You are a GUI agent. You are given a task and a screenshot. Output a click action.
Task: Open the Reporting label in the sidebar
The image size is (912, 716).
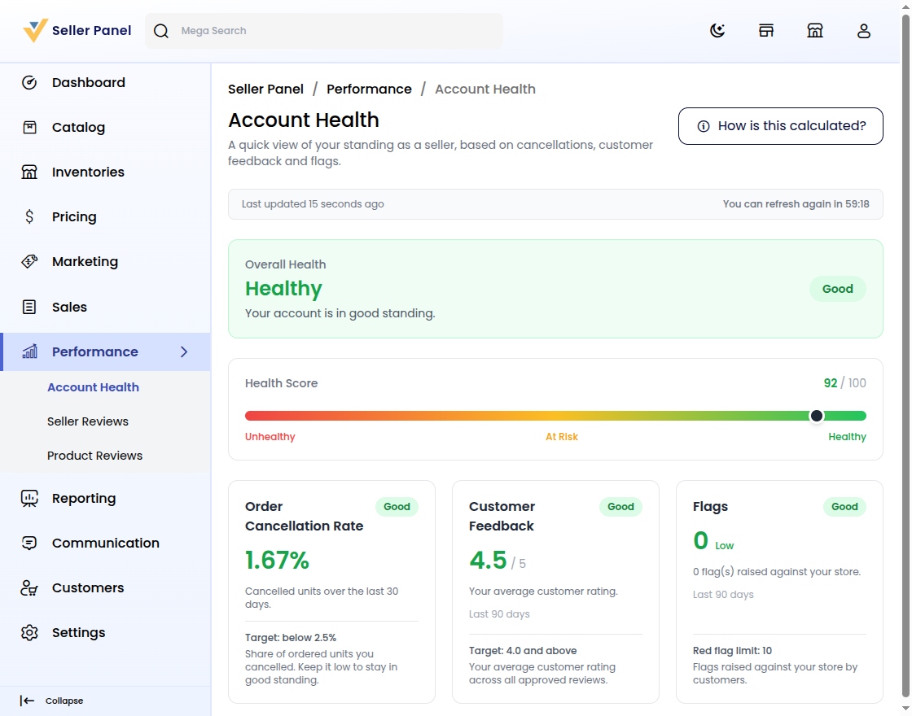[x=84, y=499]
